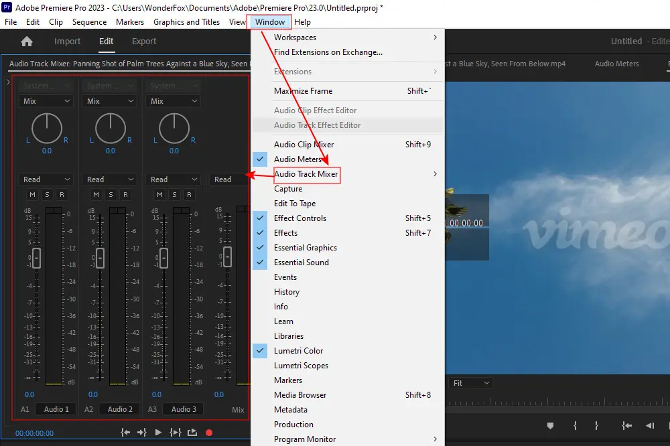This screenshot has width=670, height=446.
Task: Click Find Extensions on Exchange
Action: tap(348, 52)
